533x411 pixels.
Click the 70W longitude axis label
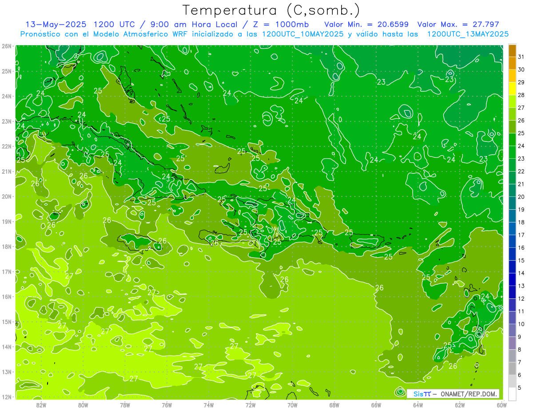[292, 404]
